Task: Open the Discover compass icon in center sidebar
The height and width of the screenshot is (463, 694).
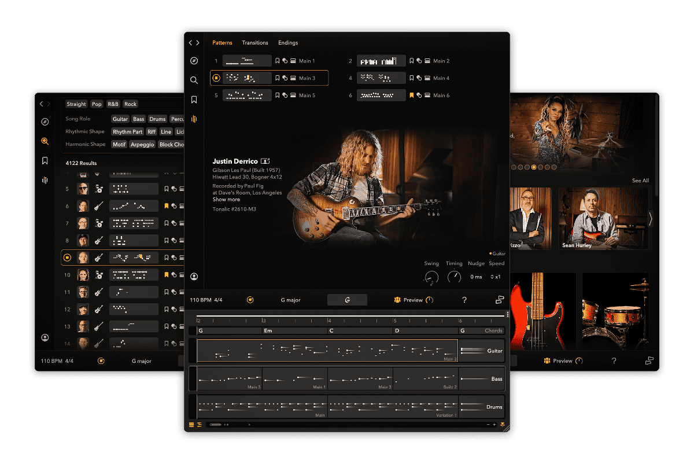Action: 194,61
